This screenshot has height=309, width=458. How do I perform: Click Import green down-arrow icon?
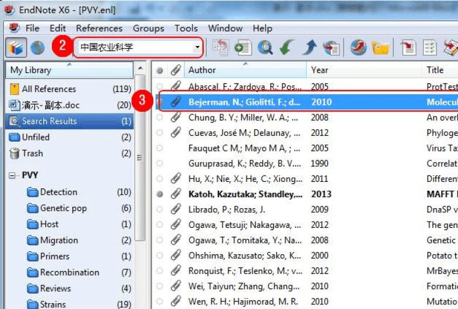pos(287,47)
